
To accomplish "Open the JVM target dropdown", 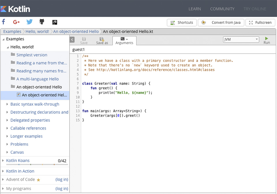I will pyautogui.click(x=241, y=39).
